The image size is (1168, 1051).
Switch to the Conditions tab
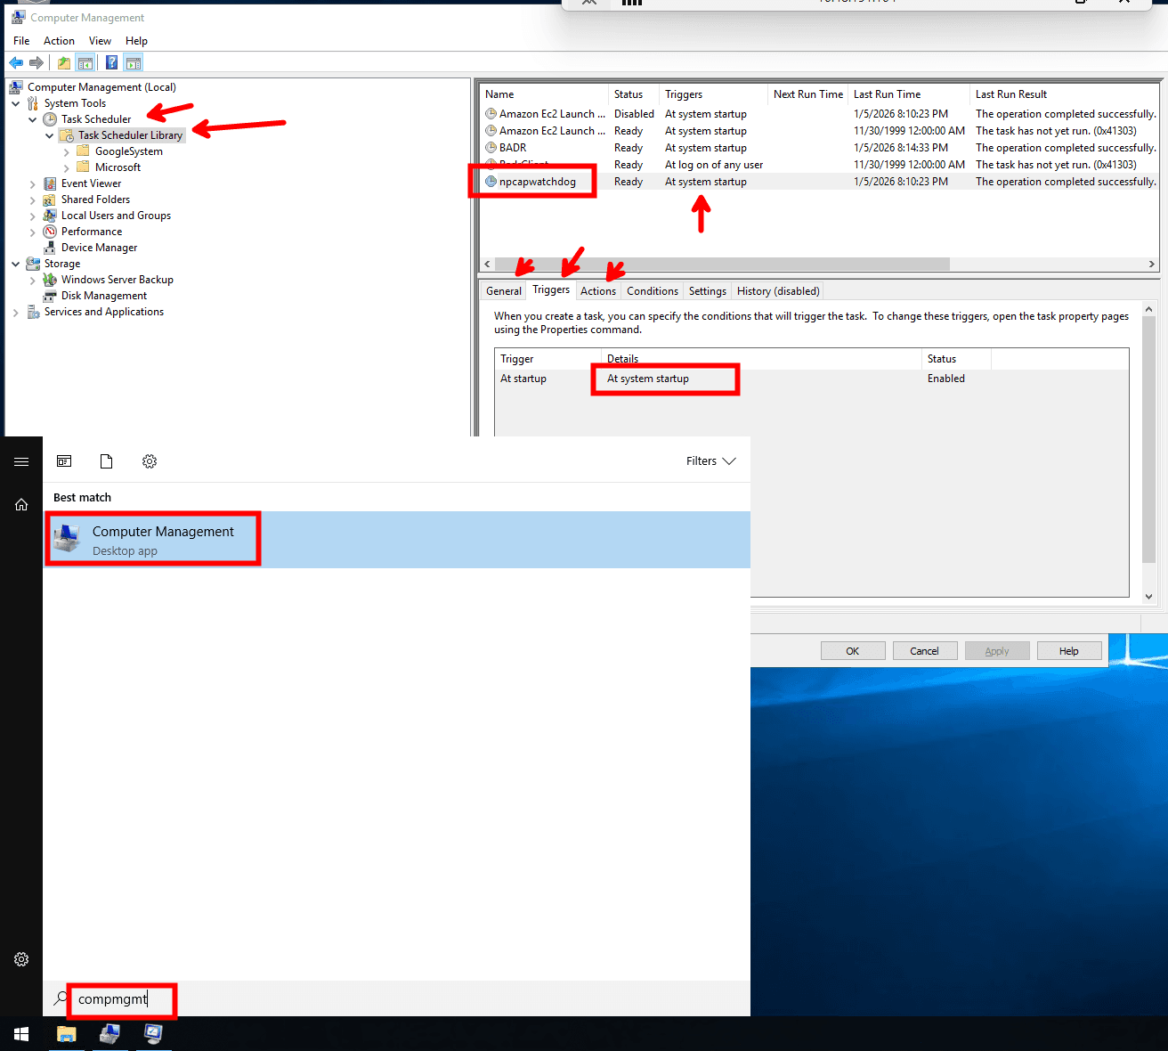tap(652, 291)
